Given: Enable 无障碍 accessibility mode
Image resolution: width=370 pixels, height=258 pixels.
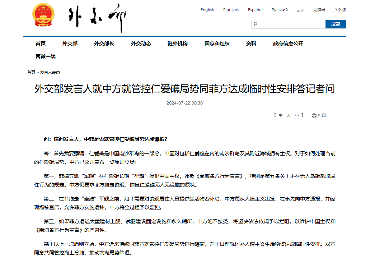Looking at the screenshot, I should pyautogui.click(x=319, y=10).
